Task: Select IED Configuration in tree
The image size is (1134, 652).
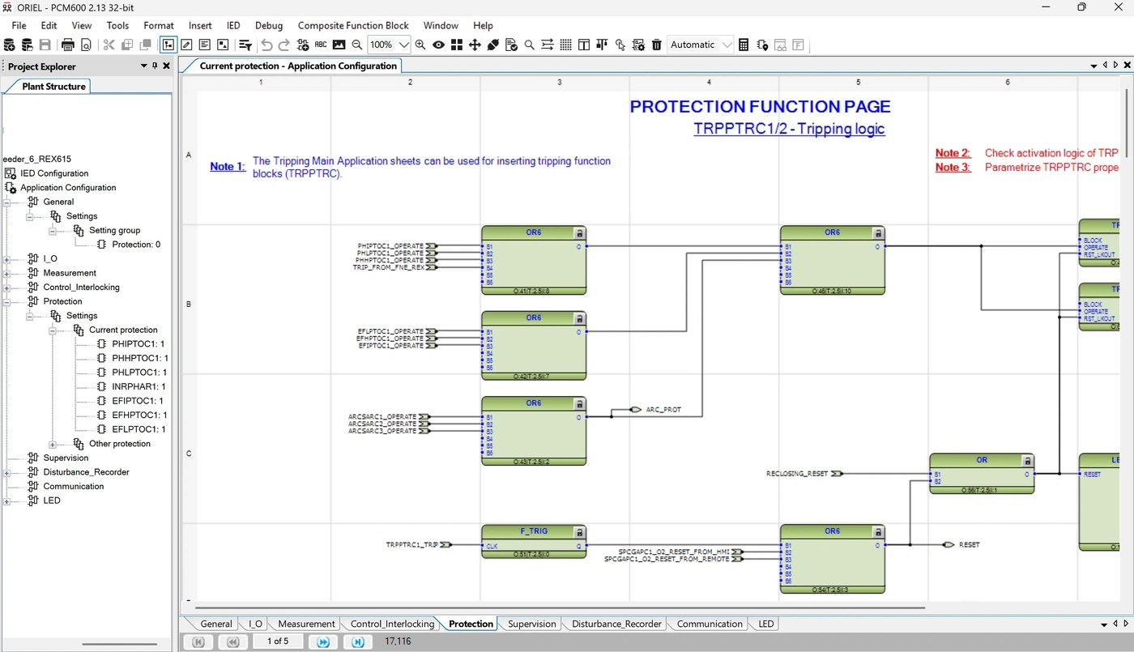Action: (x=54, y=173)
